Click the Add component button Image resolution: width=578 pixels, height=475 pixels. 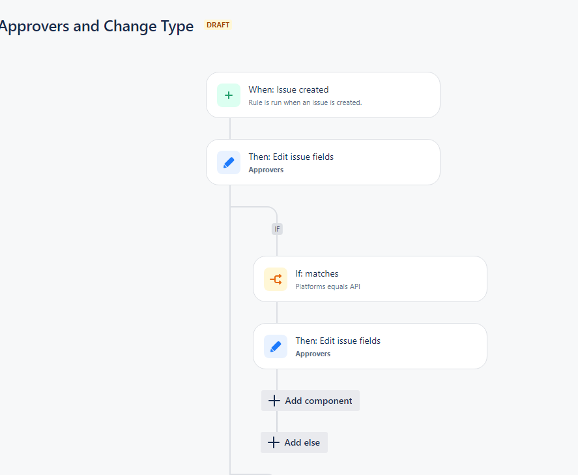[x=310, y=401]
